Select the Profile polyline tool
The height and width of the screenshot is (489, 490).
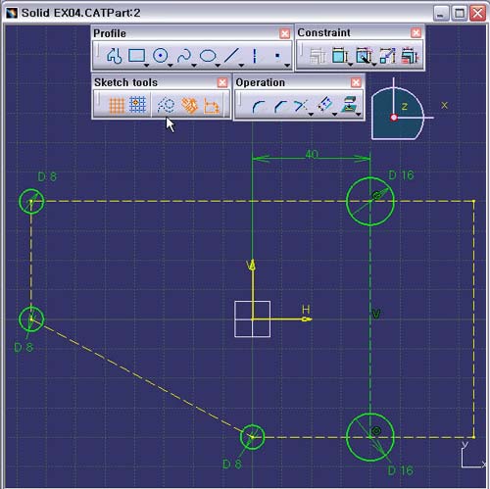point(114,56)
